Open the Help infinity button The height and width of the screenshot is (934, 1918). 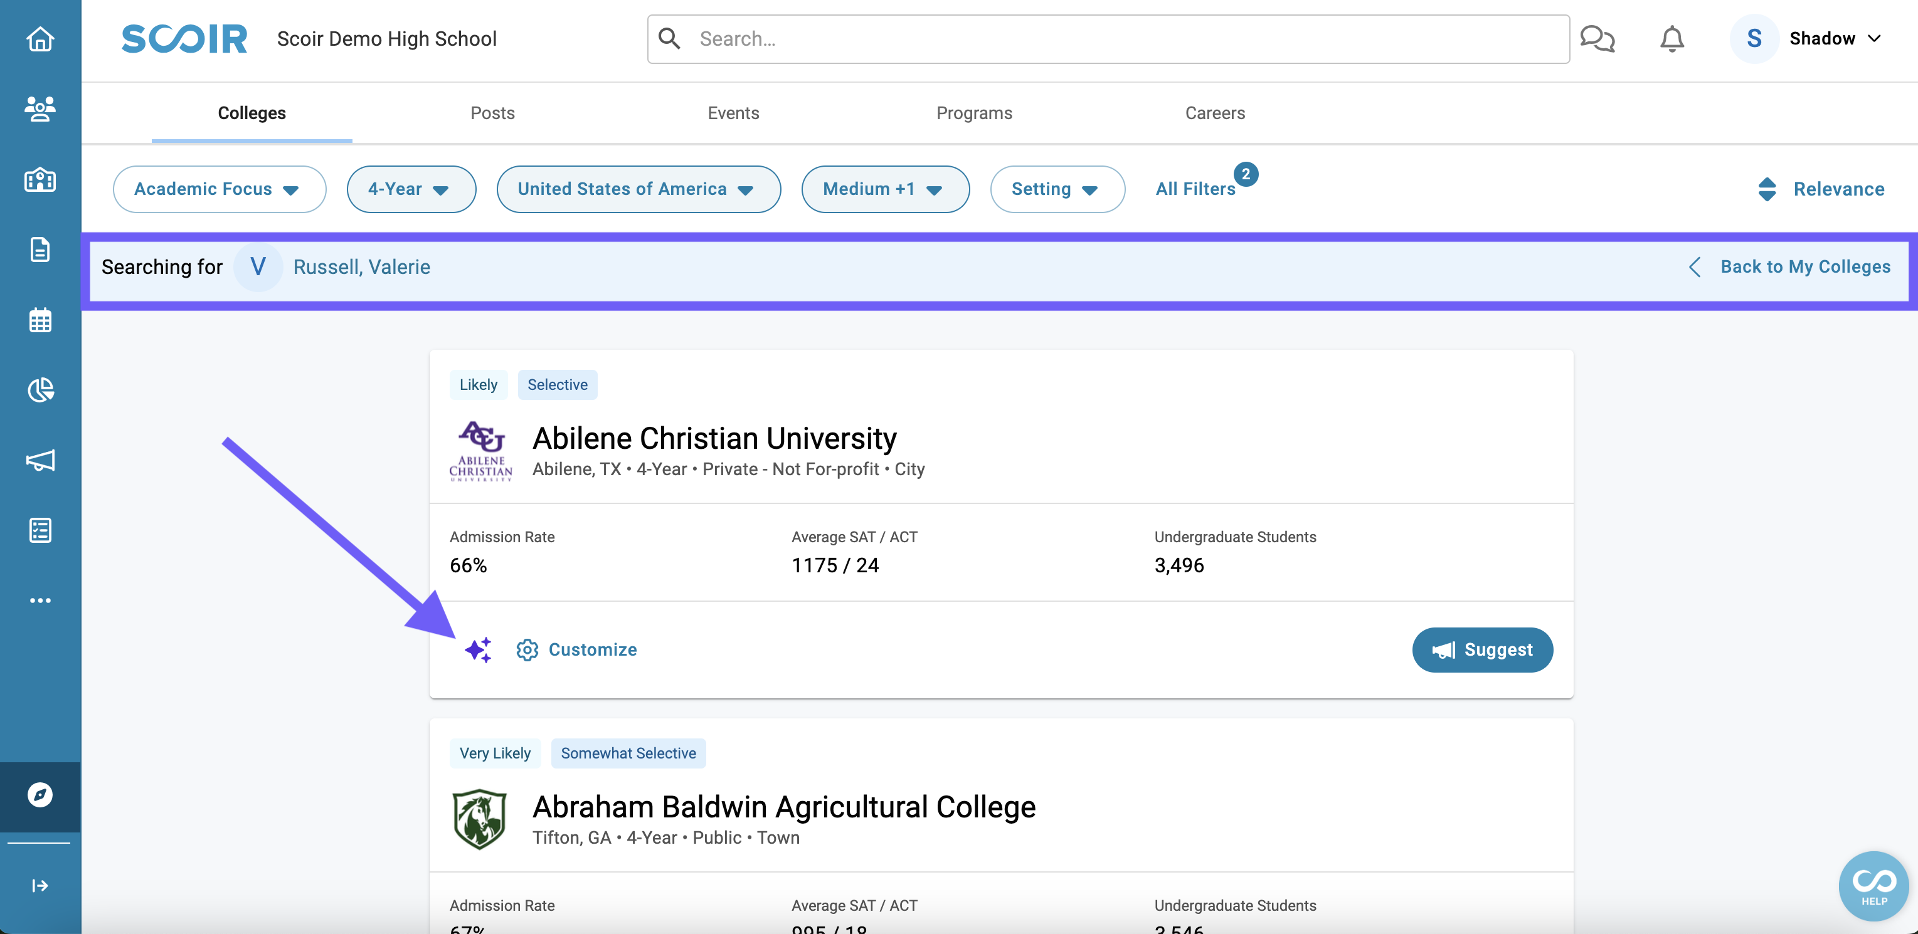tap(1873, 886)
